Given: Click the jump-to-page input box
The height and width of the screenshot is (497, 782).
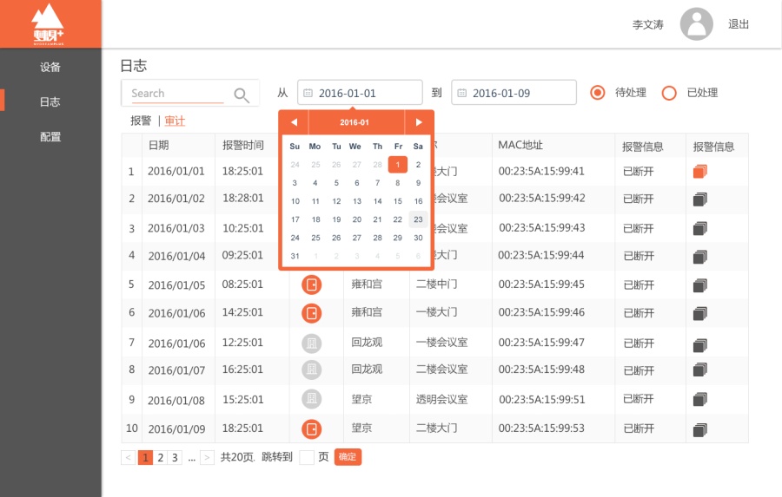Looking at the screenshot, I should point(306,457).
